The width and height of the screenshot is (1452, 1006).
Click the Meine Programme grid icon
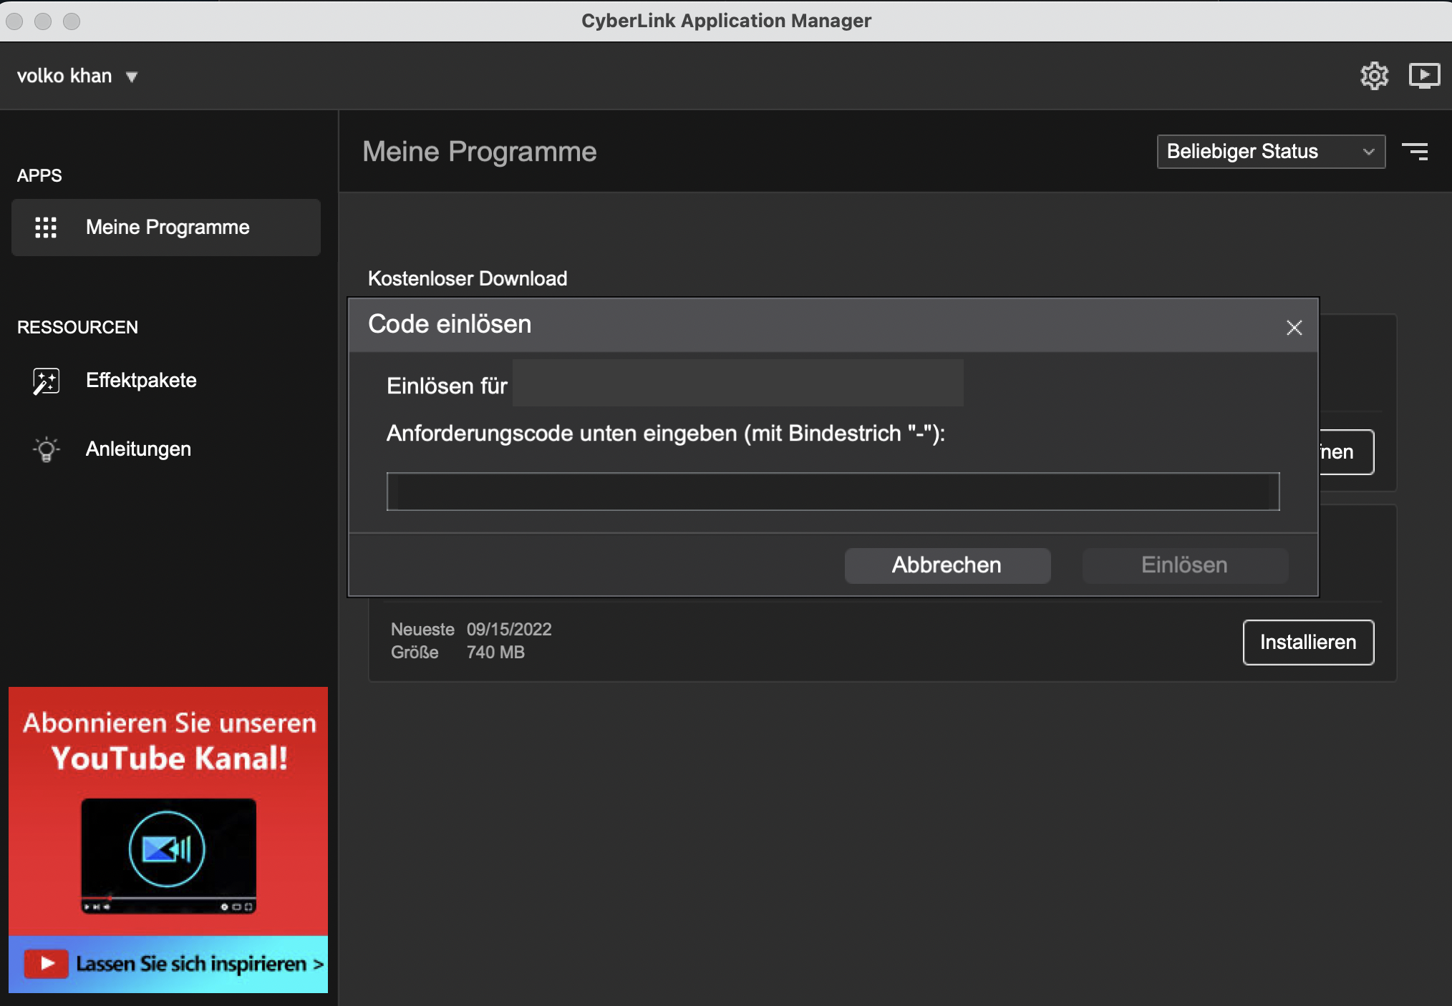[x=46, y=228]
